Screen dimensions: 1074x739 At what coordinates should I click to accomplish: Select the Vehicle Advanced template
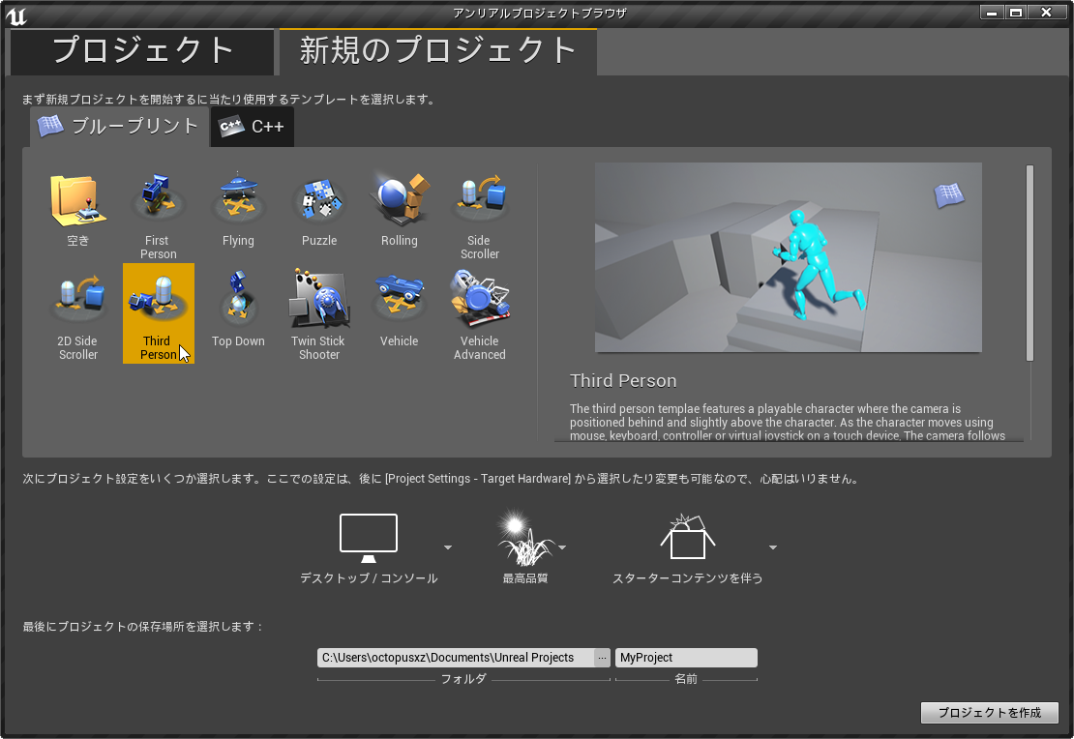(x=480, y=313)
